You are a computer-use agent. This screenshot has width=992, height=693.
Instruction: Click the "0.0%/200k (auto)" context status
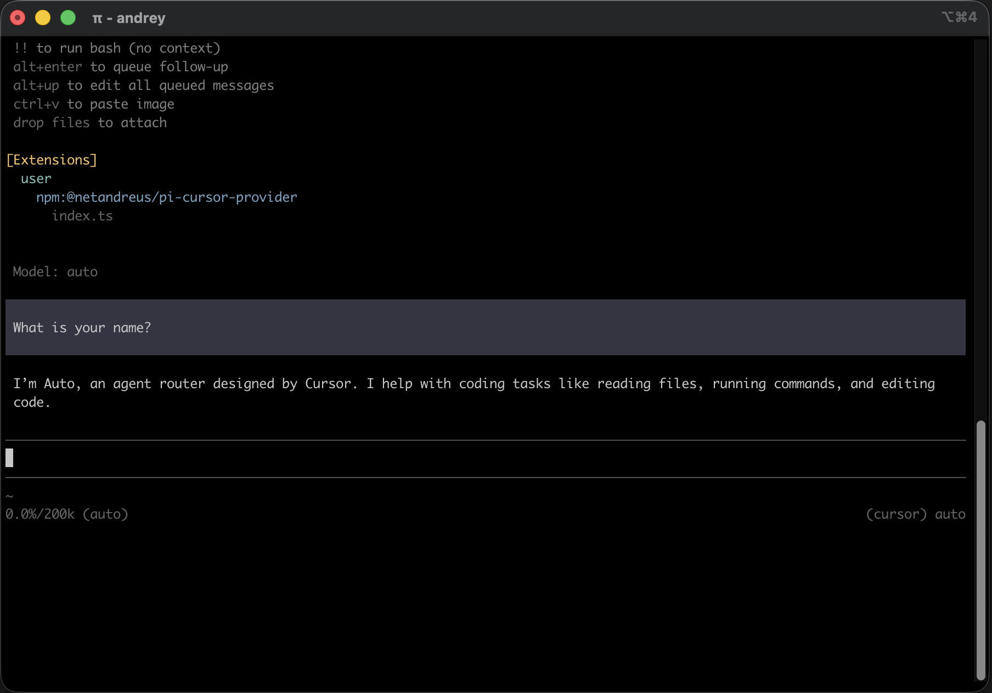point(67,514)
